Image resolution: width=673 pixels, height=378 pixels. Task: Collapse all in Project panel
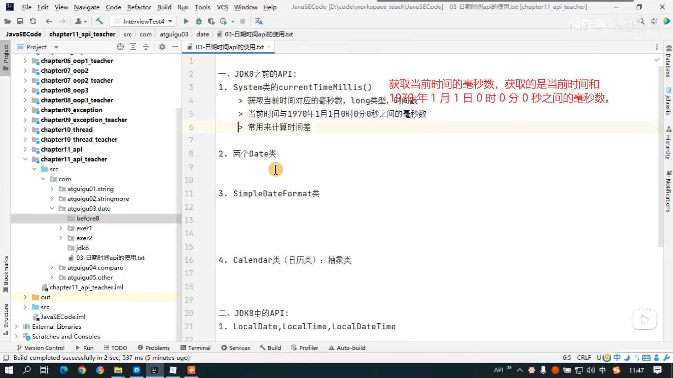[x=146, y=47]
